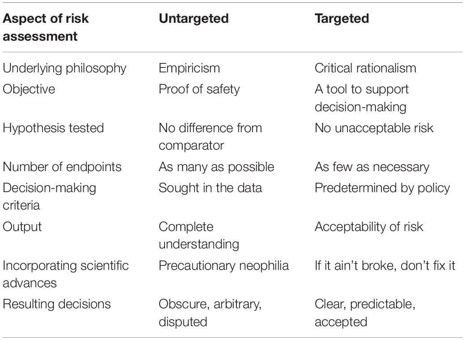Click the 'Aspect of risk assessment' column header
Screen dimensions: 465x340
tap(46, 27)
